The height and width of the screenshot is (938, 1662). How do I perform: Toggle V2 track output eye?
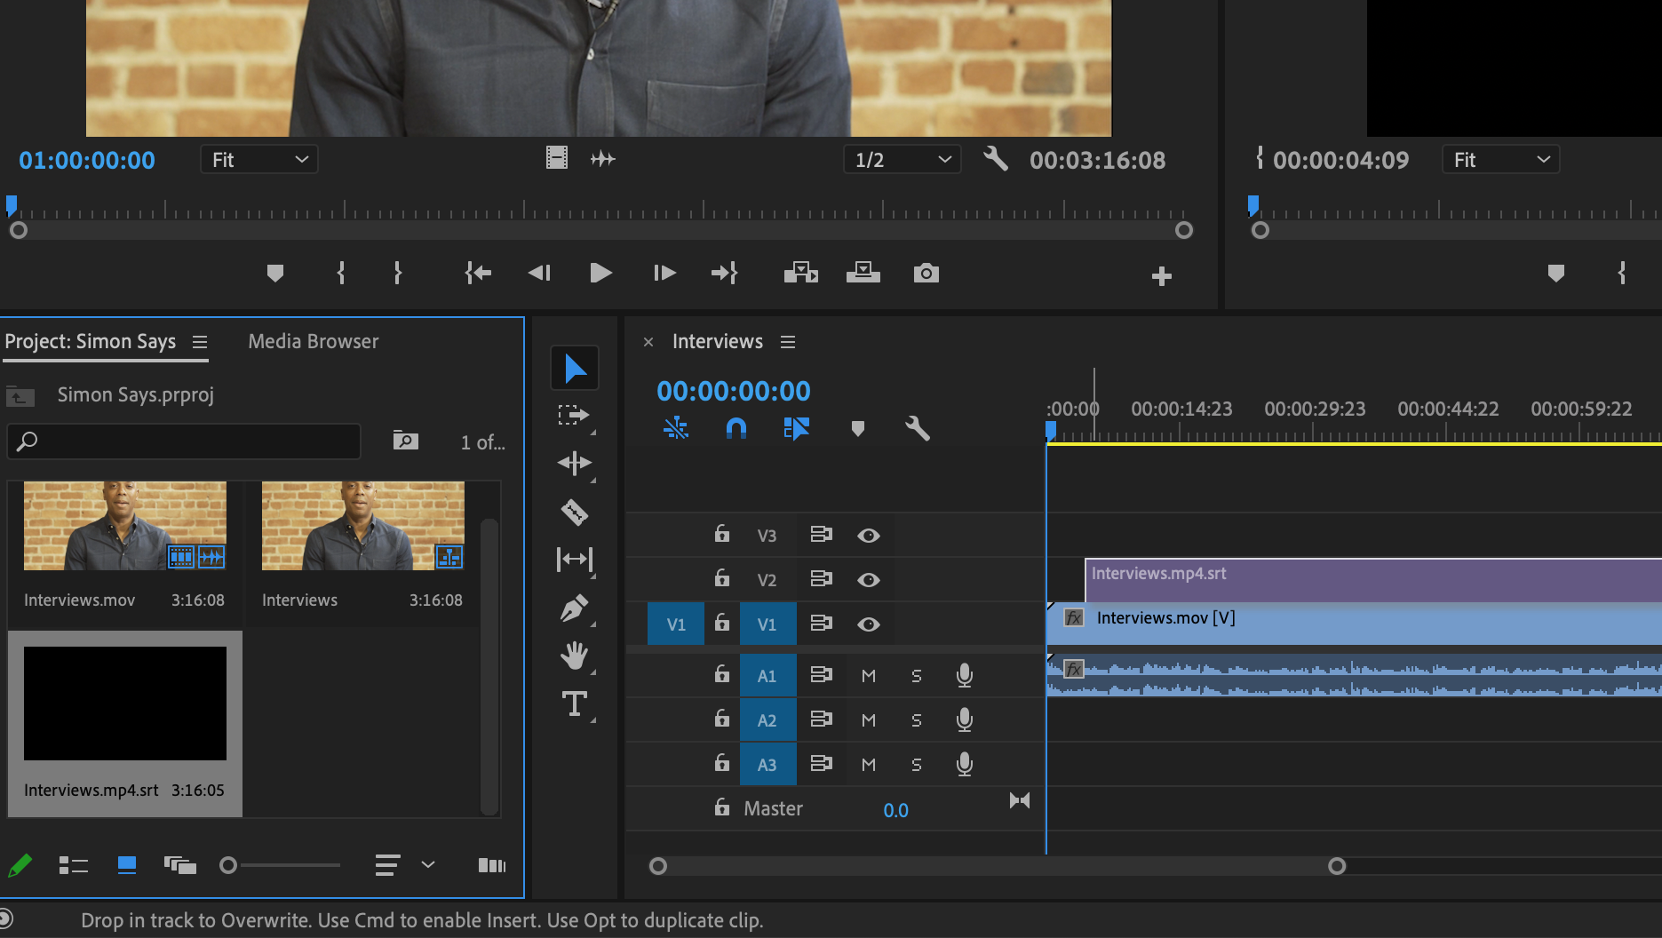pyautogui.click(x=868, y=580)
